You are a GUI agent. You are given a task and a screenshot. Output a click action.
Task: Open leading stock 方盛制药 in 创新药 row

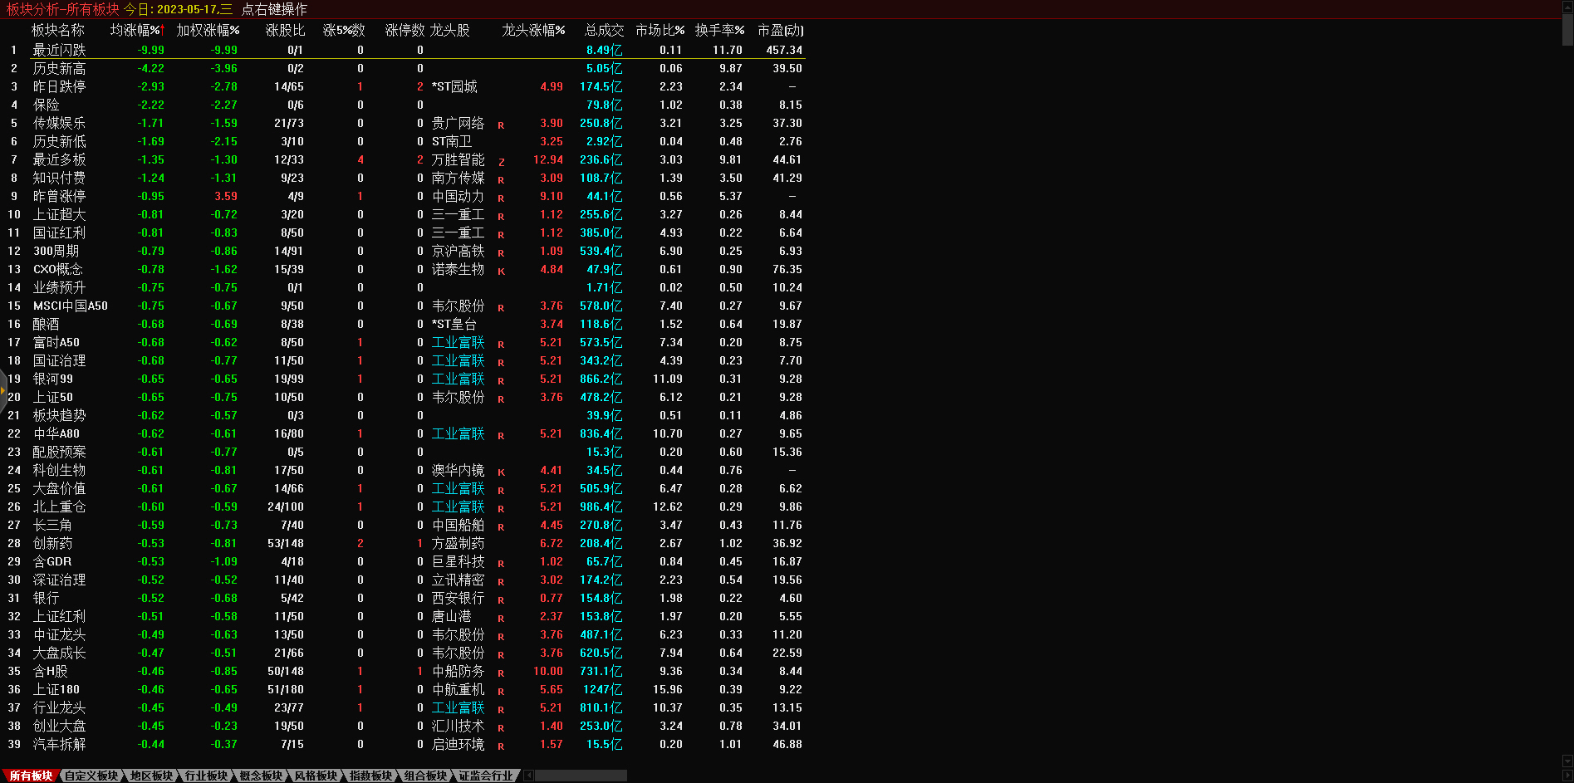[458, 543]
